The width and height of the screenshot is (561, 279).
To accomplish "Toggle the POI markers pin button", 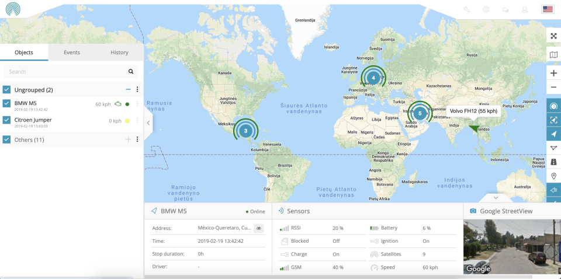I will click(x=553, y=176).
